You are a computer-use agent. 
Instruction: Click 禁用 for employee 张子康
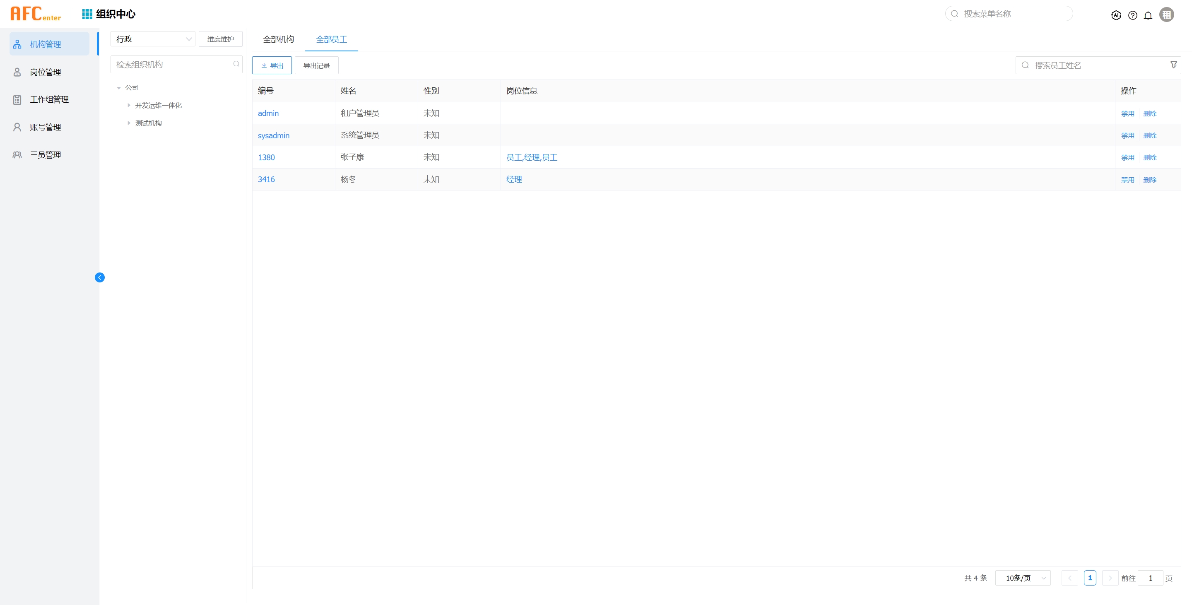(1127, 157)
